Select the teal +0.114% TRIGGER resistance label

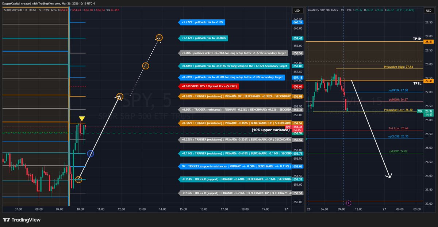235,153
